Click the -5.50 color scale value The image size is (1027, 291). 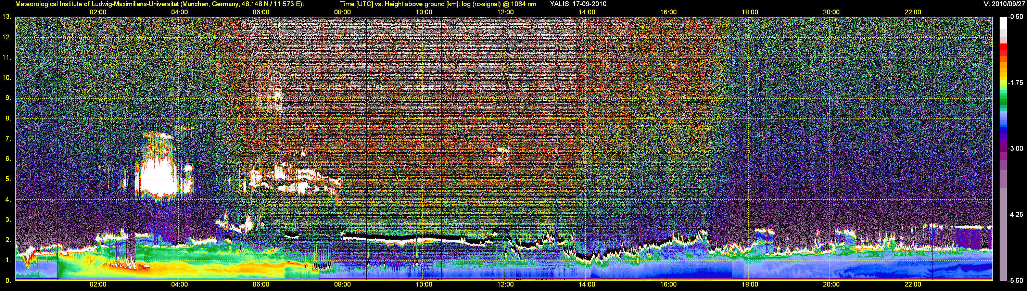coord(1015,281)
